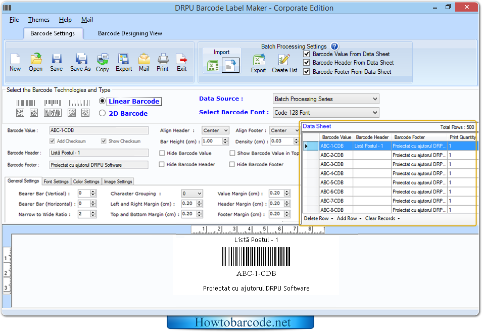The image size is (482, 332).
Task: Open Select Barcode Font dropdown
Action: pos(326,113)
